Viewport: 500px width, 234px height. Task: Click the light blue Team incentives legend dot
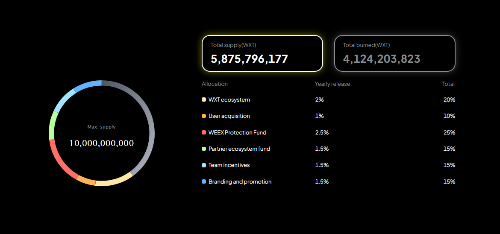(x=204, y=165)
